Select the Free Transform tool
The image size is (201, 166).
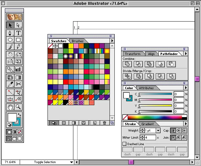[x=18, y=61]
